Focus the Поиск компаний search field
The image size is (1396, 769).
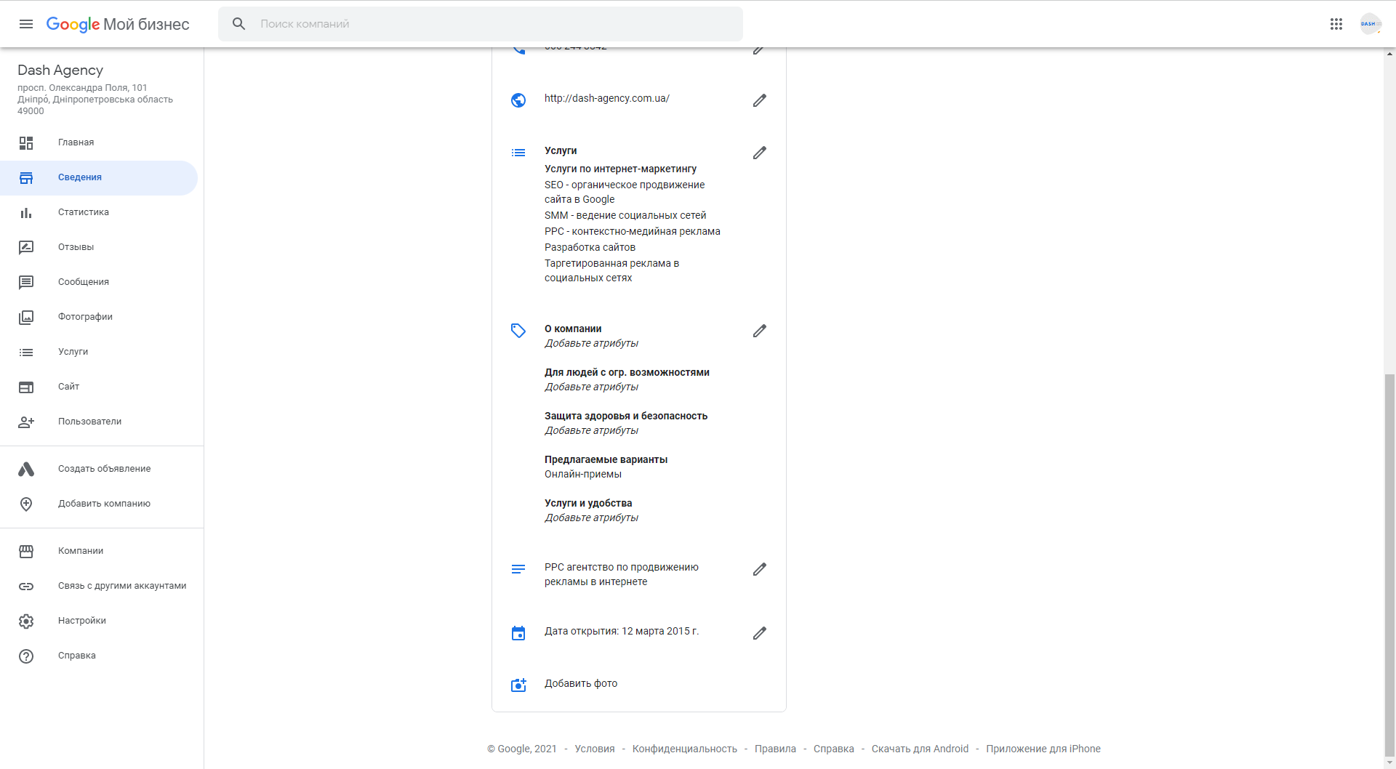[480, 24]
